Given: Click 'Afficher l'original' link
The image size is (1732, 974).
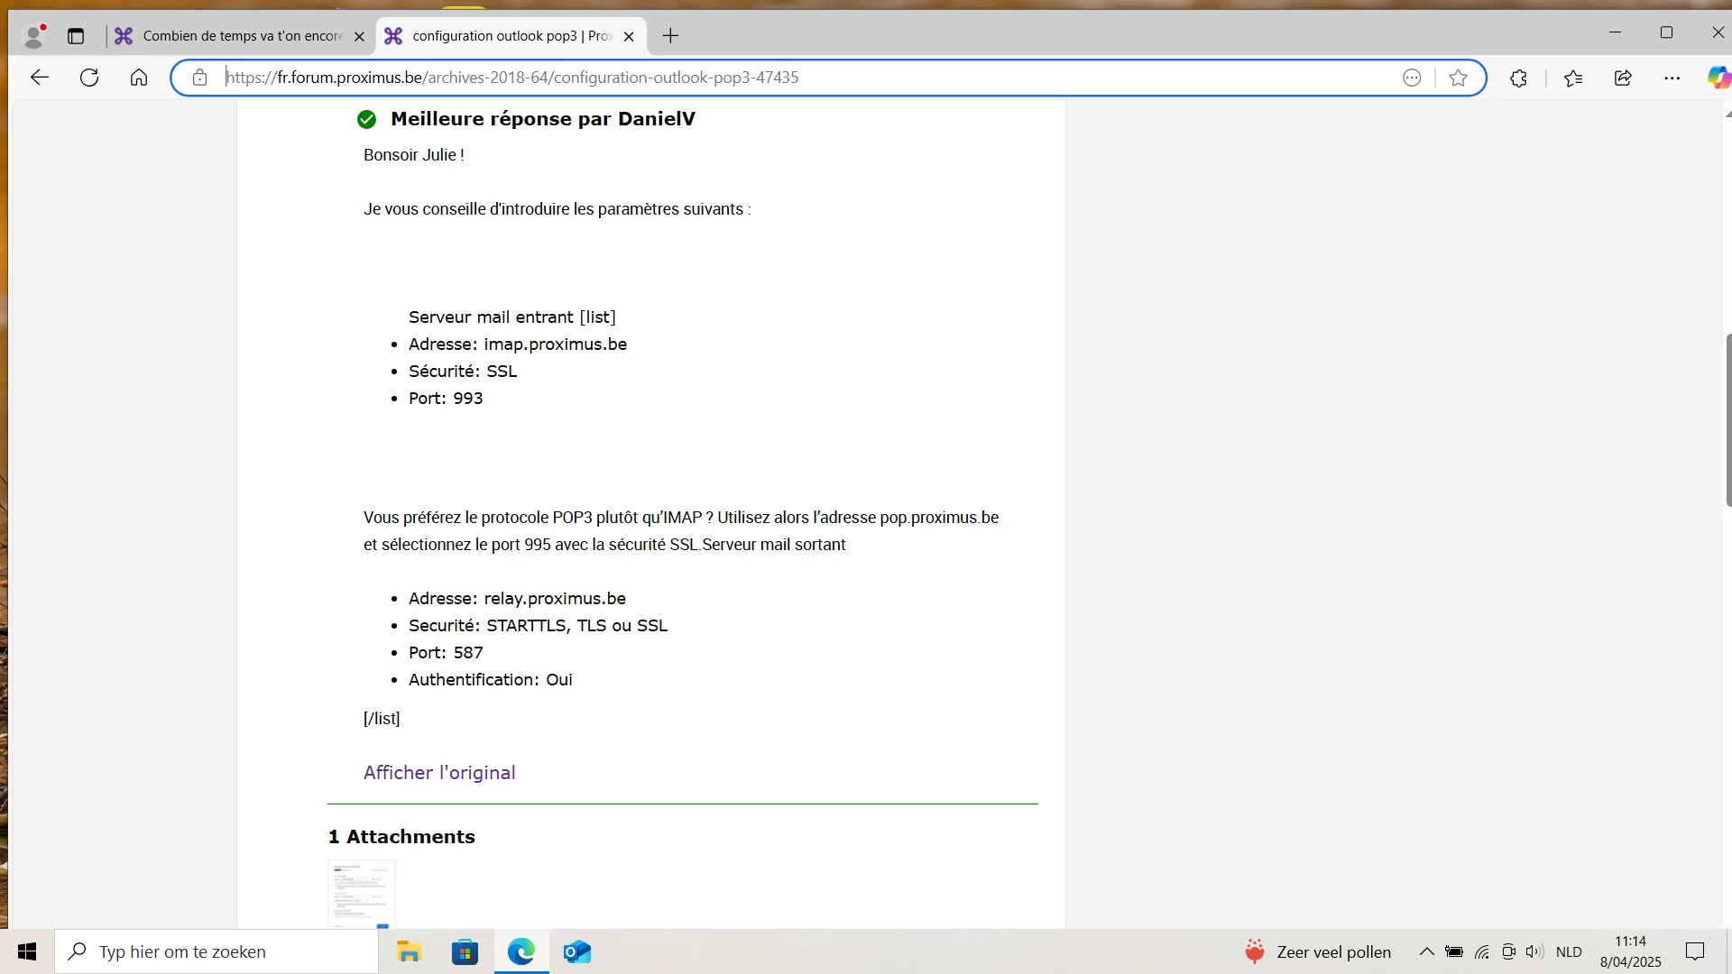Looking at the screenshot, I should [x=439, y=773].
